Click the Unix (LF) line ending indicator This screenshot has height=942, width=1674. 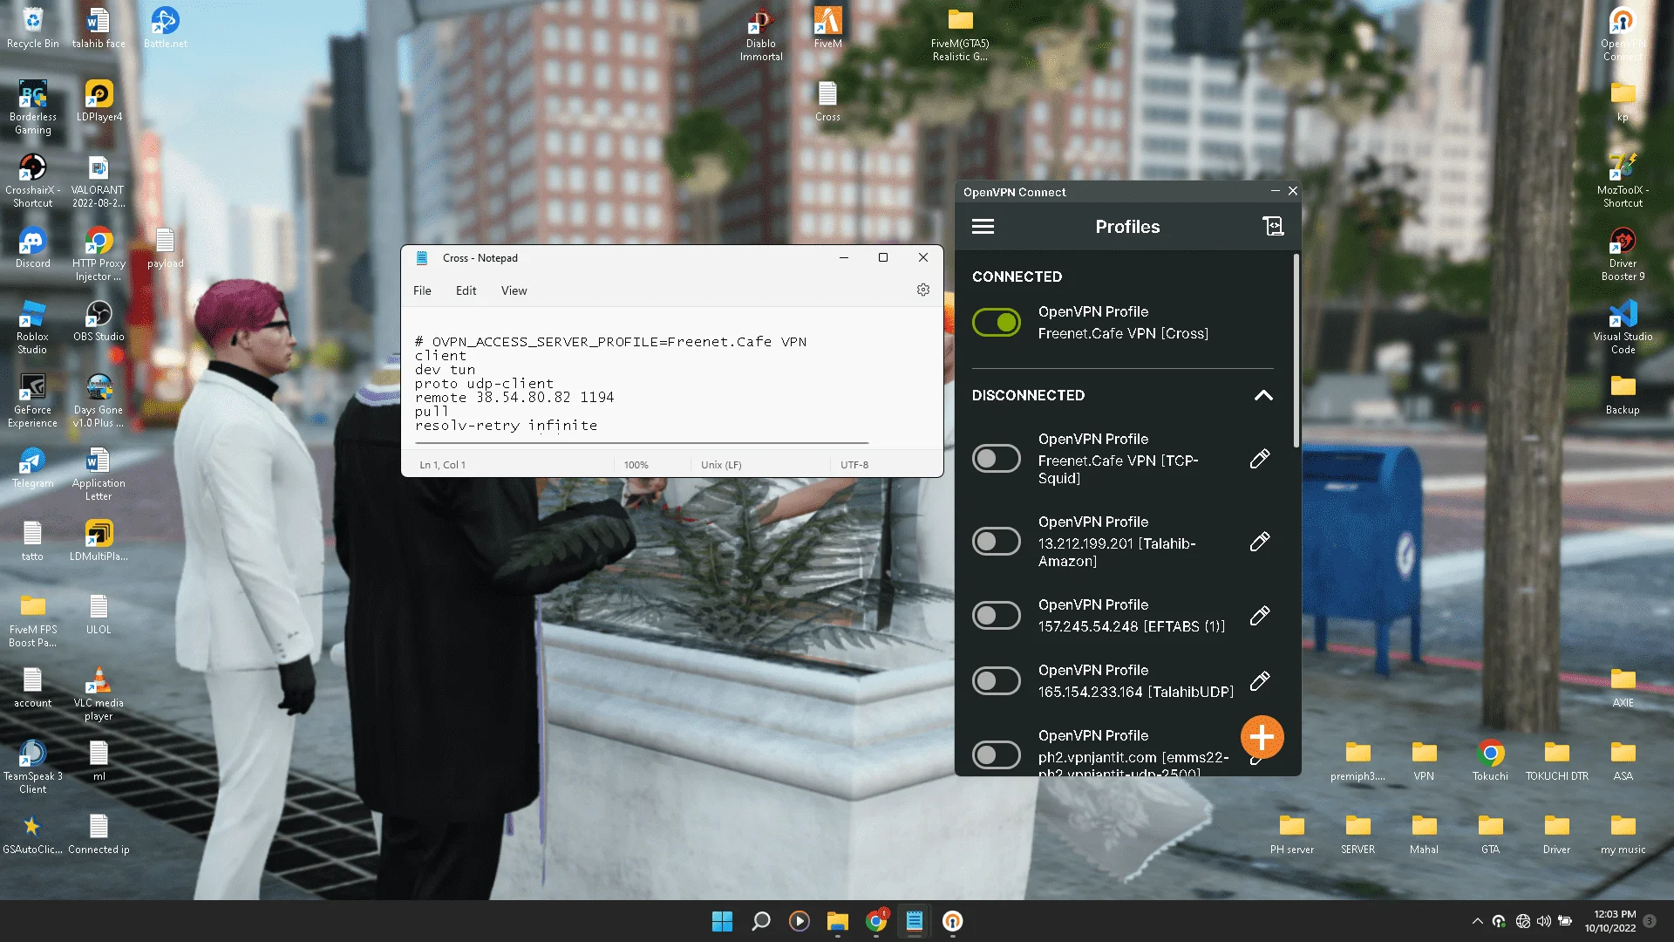pyautogui.click(x=721, y=465)
